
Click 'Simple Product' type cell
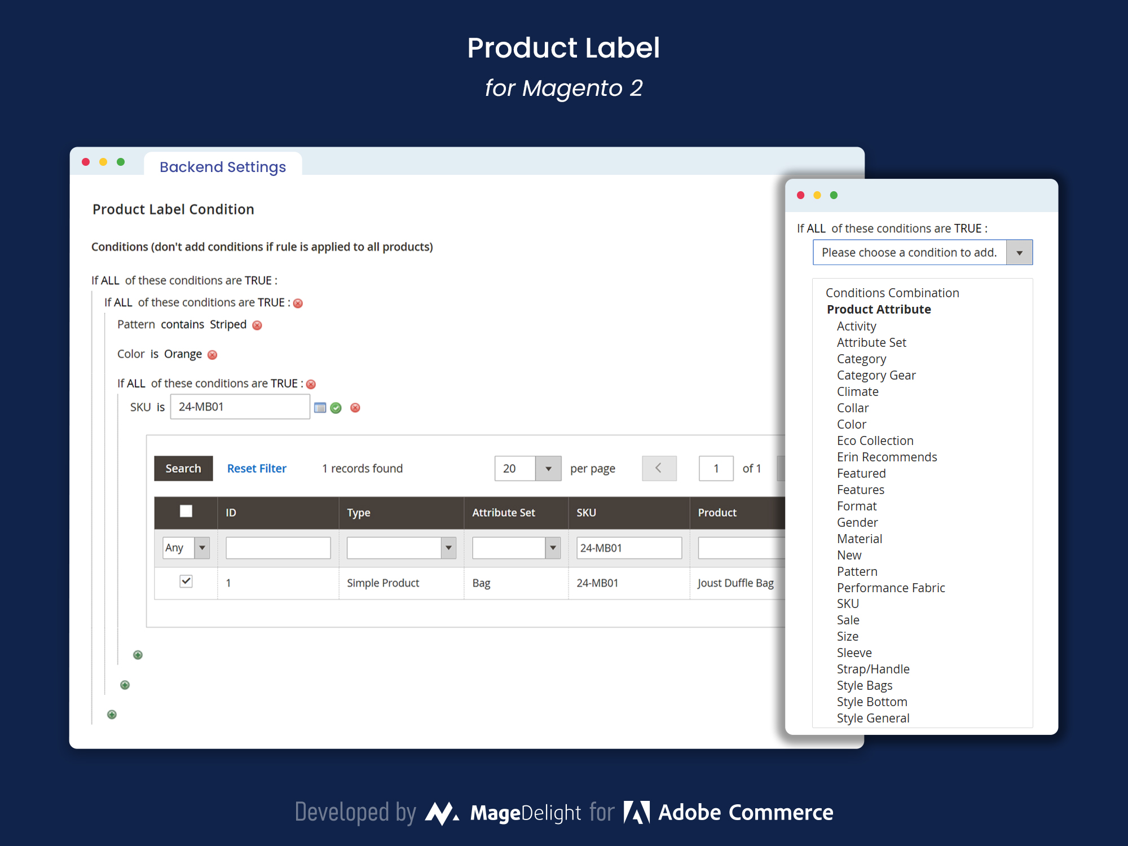pyautogui.click(x=383, y=583)
